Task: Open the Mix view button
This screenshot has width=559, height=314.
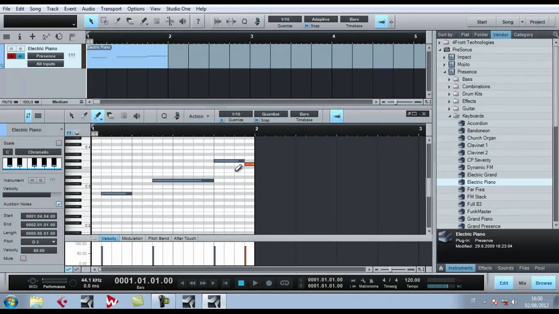Action: click(522, 283)
